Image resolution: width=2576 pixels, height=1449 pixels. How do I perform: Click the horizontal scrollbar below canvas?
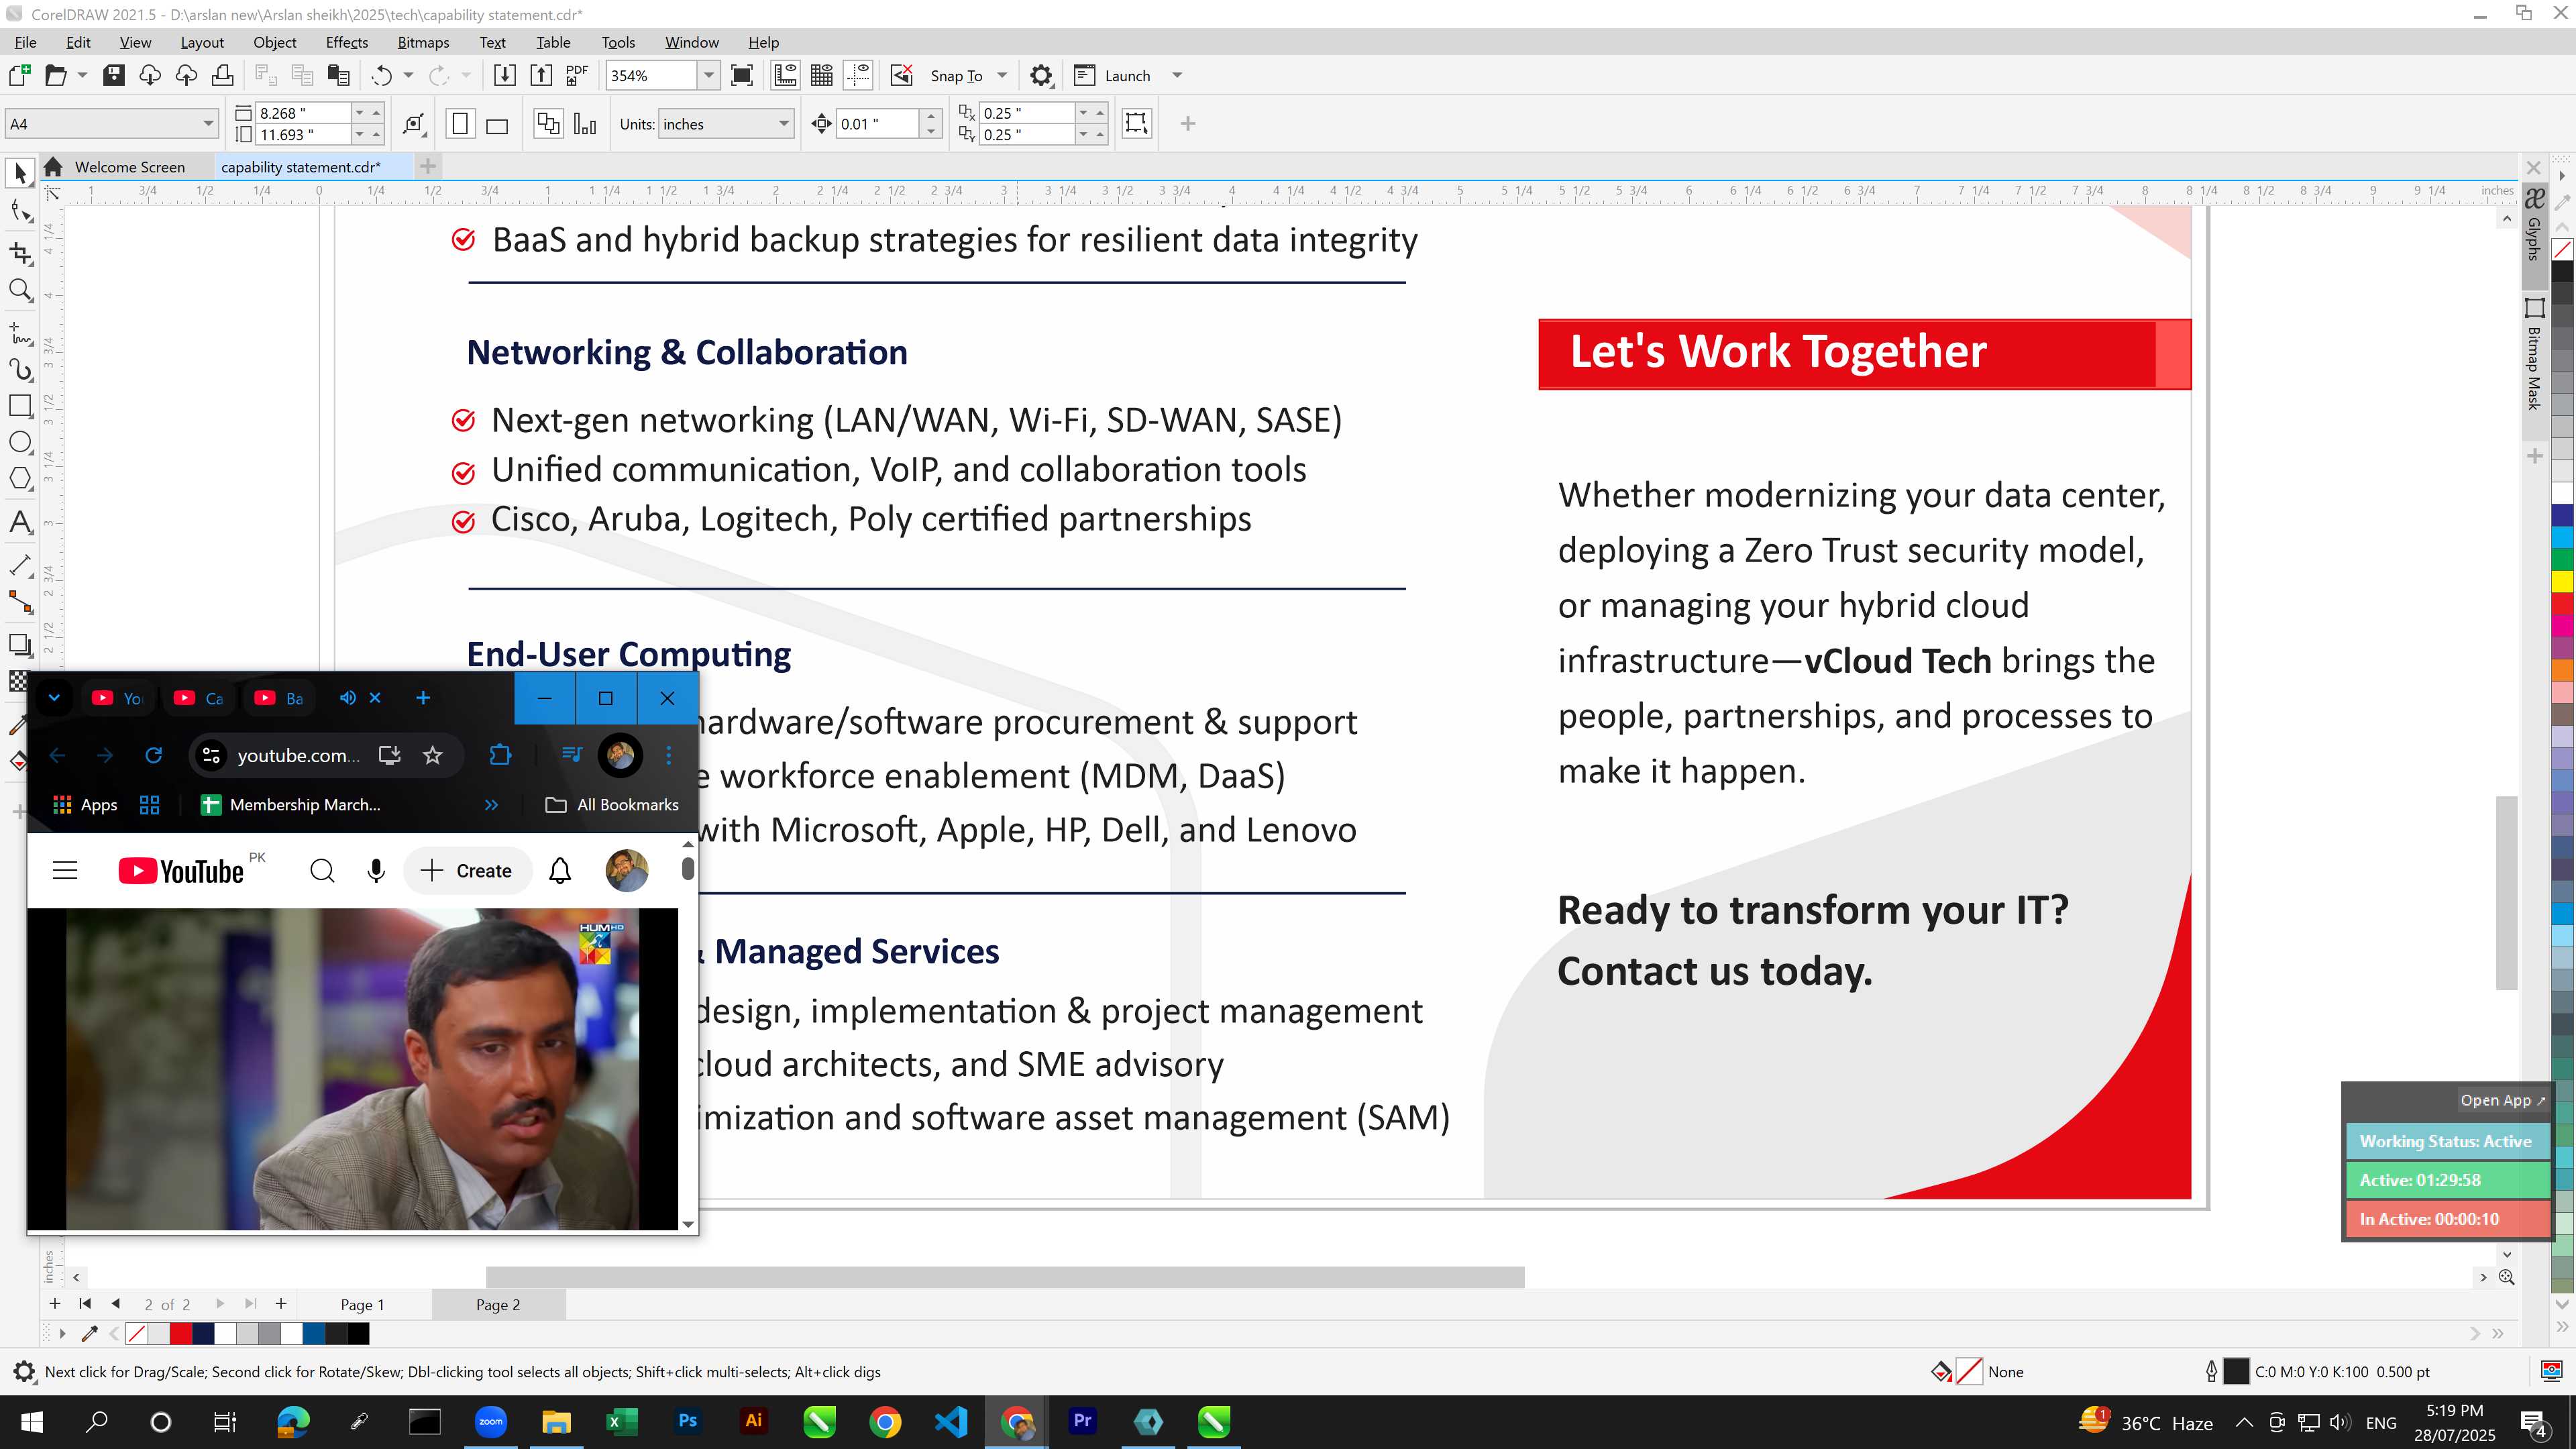click(x=1005, y=1277)
